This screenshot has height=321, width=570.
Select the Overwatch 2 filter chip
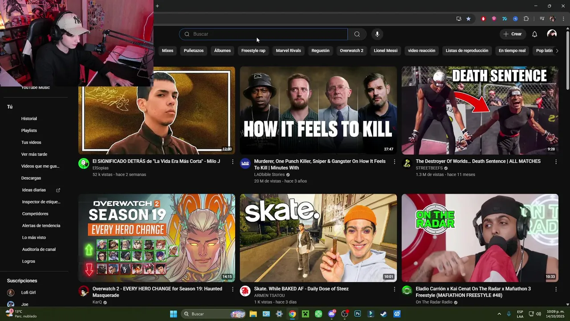pyautogui.click(x=352, y=51)
